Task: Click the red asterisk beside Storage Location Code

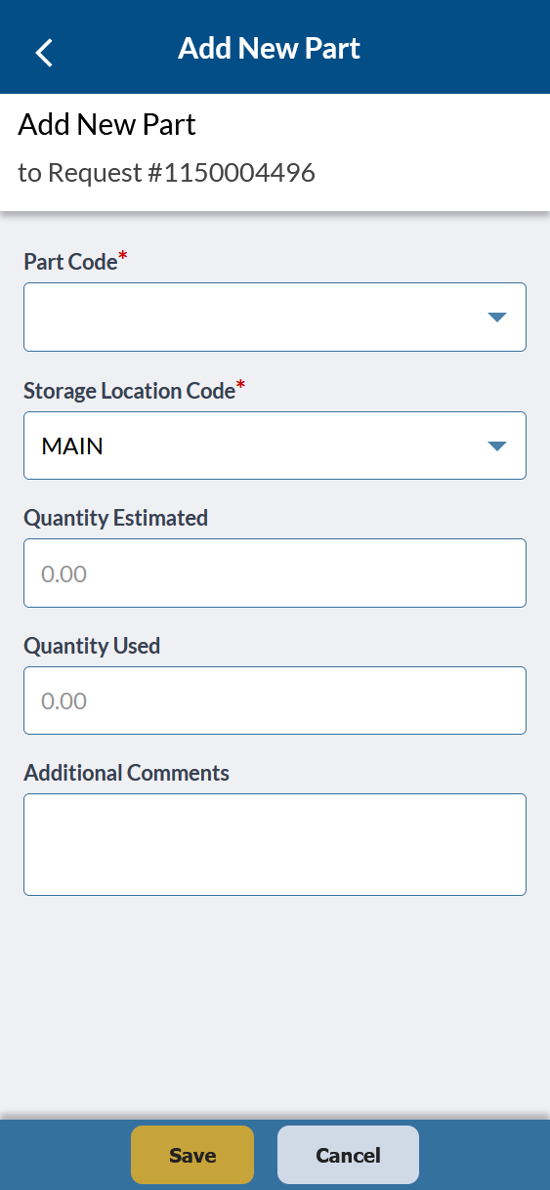Action: 241,385
